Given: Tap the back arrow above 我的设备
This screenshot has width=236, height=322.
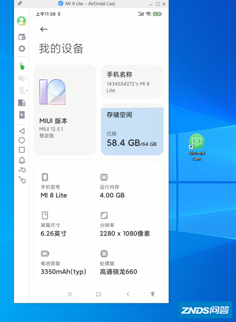Looking at the screenshot, I should pyautogui.click(x=44, y=29).
